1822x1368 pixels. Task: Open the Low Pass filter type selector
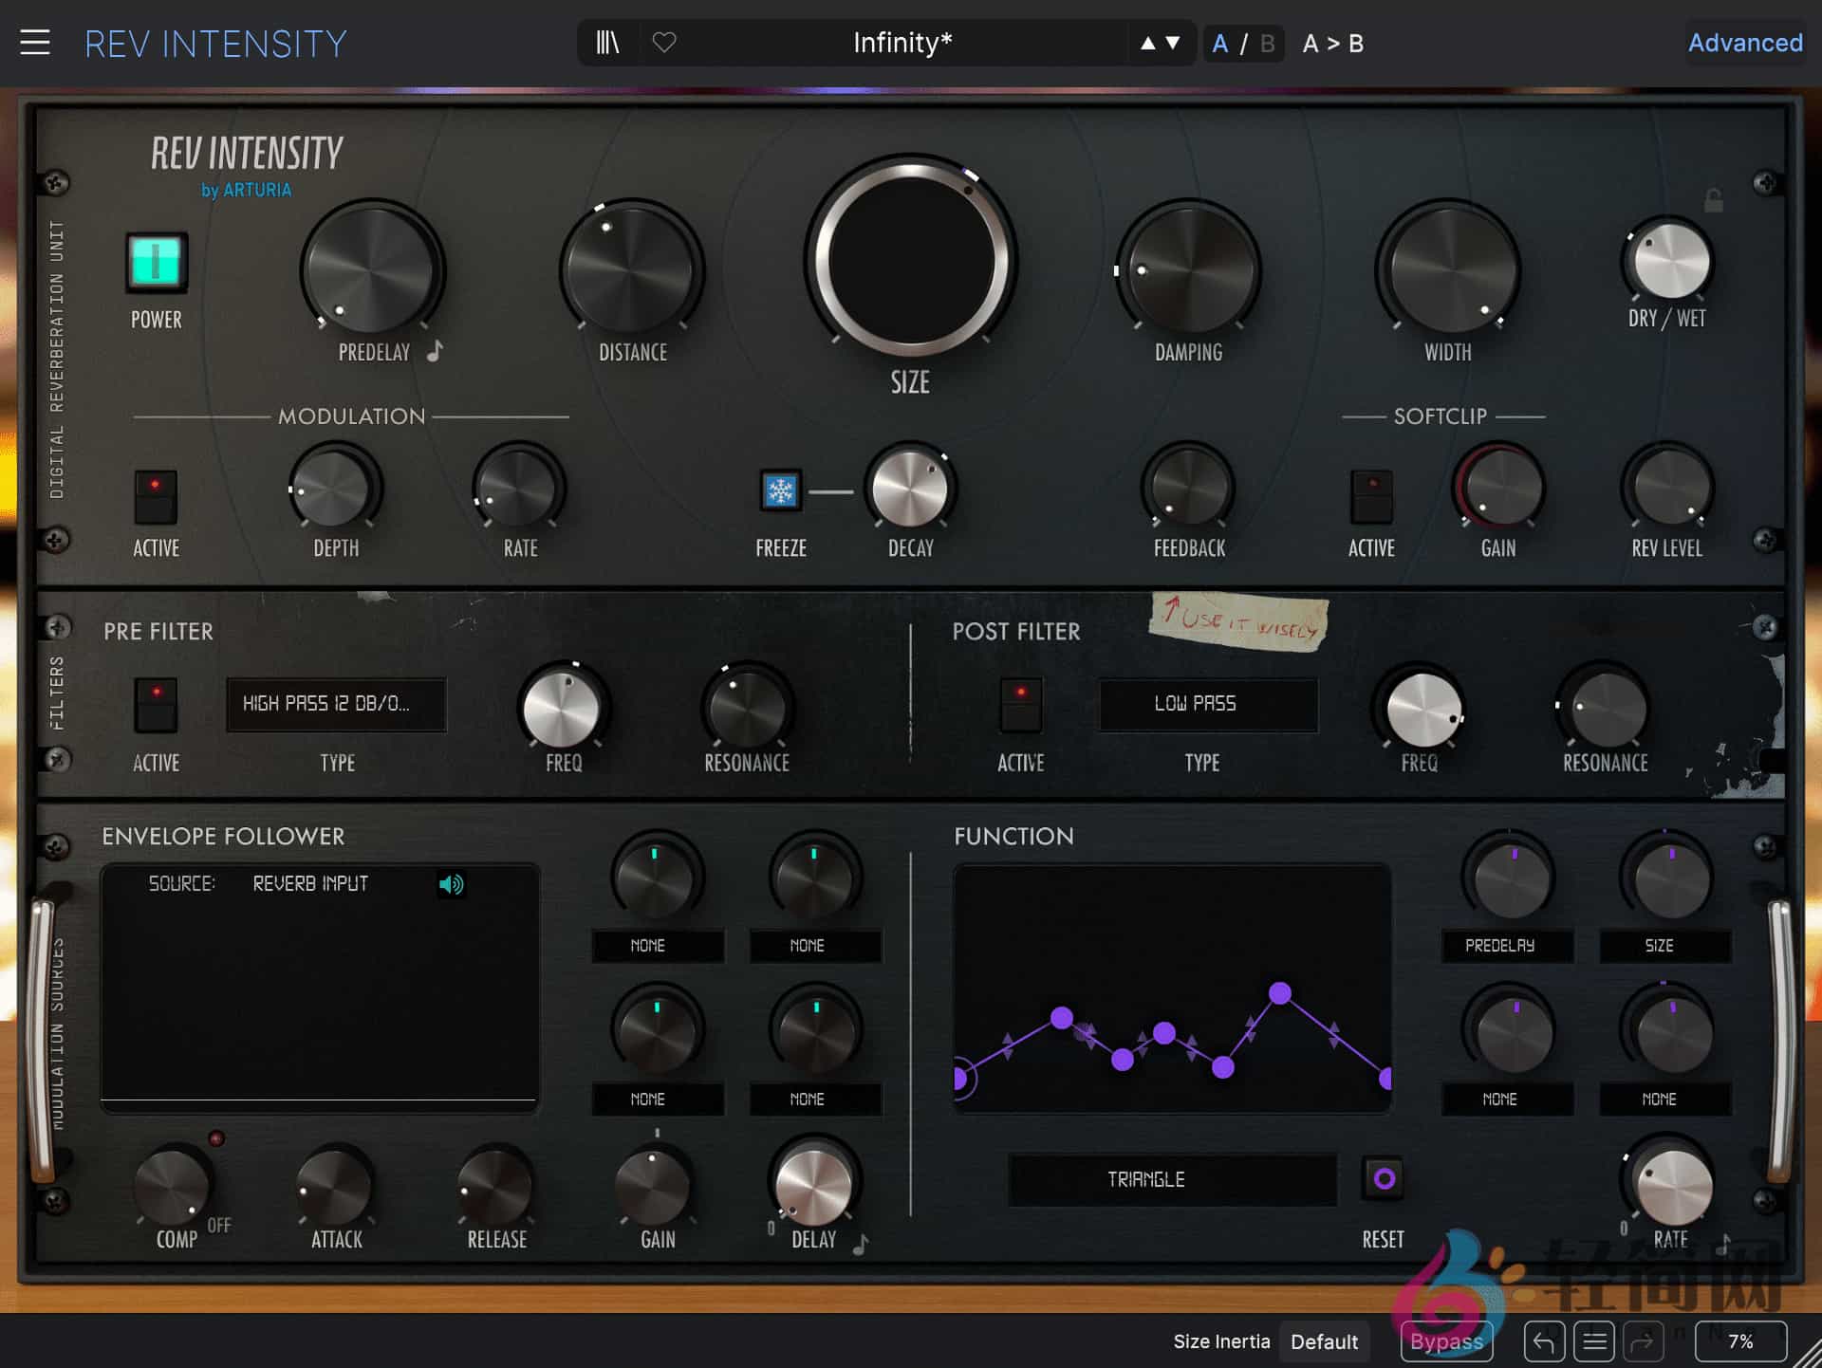pyautogui.click(x=1208, y=703)
